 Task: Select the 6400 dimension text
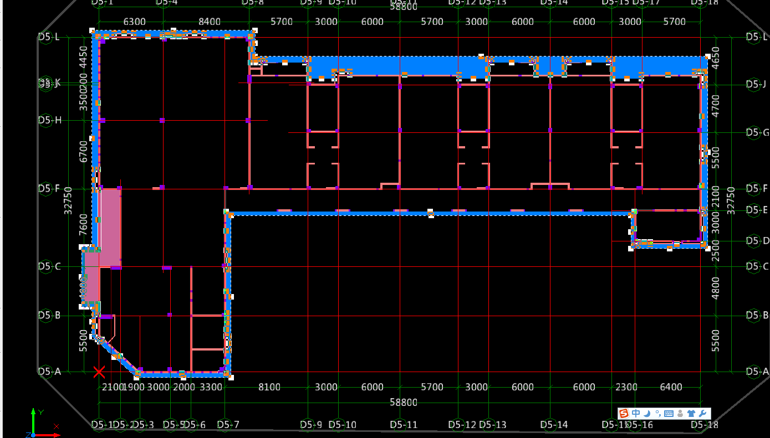(671, 387)
